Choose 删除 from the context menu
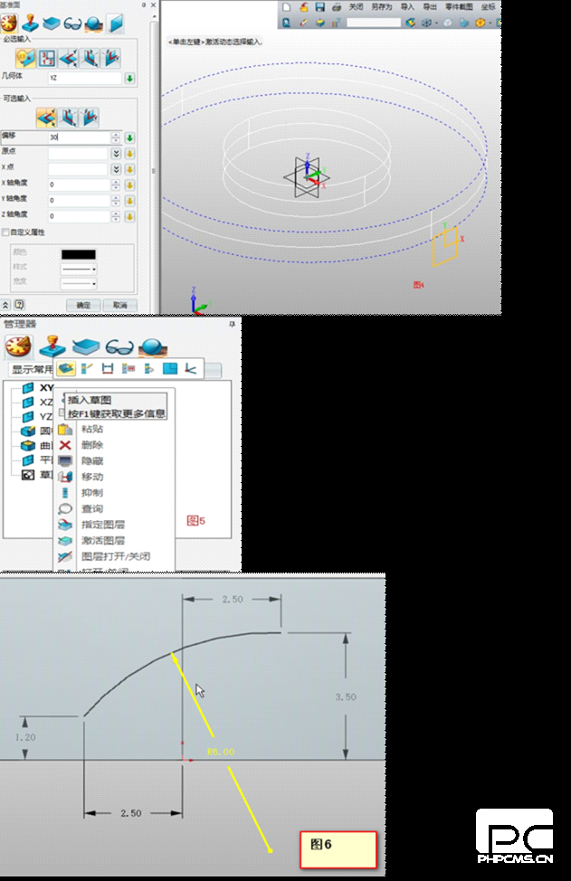This screenshot has width=571, height=881. coord(91,445)
